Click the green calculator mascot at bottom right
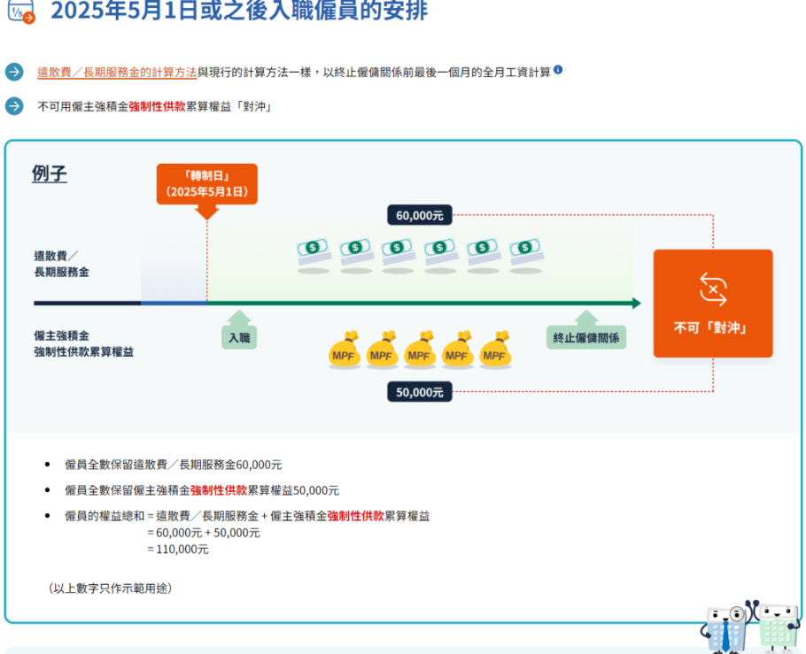The width and height of the screenshot is (806, 654). pos(778,628)
